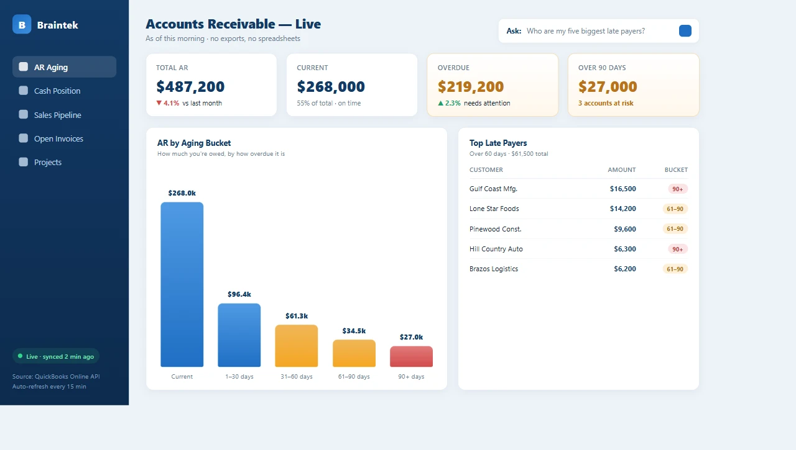Click the 1–30 days chart bar
This screenshot has height=450, width=796.
[239, 335]
